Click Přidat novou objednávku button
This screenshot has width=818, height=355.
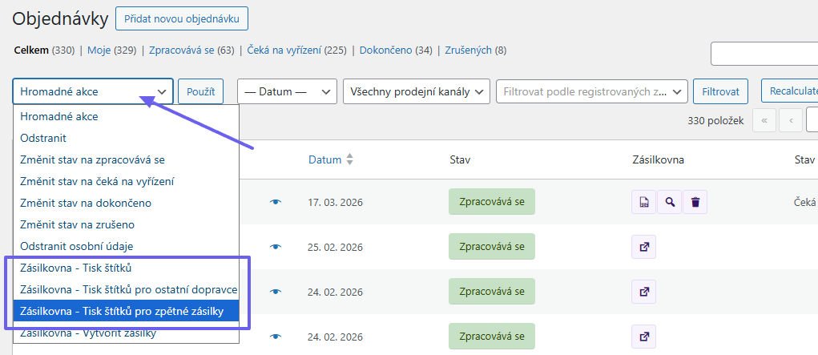[x=182, y=18]
